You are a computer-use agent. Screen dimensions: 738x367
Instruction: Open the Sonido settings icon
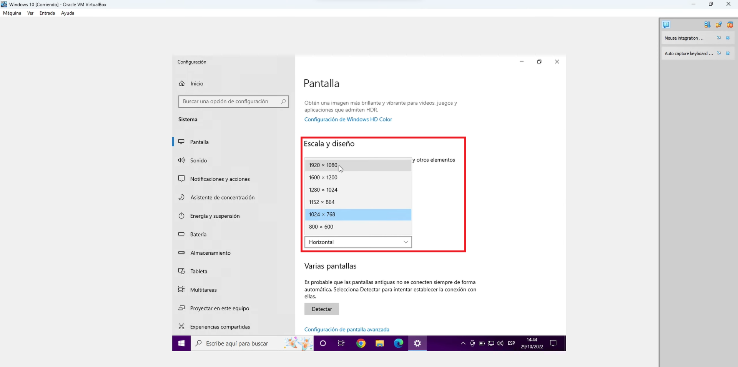[181, 160]
